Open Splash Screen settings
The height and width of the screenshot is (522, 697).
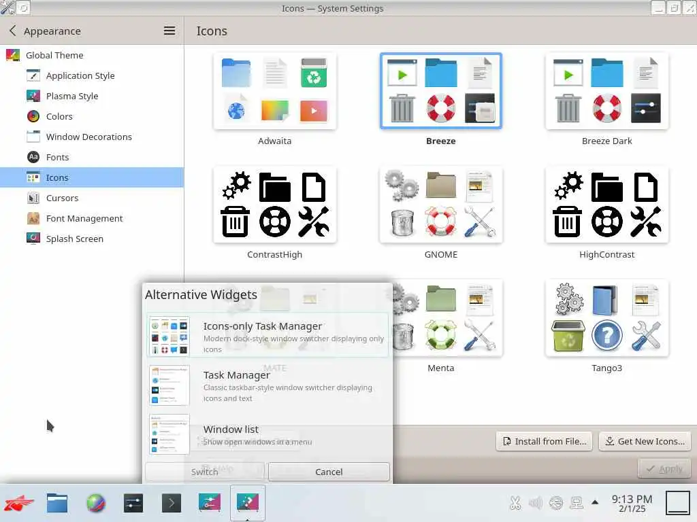pyautogui.click(x=92, y=239)
